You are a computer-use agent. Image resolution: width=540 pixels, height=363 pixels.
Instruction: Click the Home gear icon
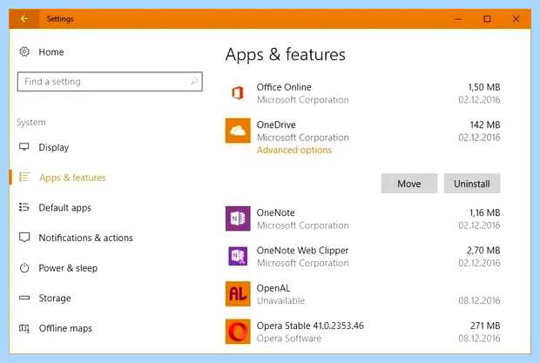pyautogui.click(x=24, y=52)
